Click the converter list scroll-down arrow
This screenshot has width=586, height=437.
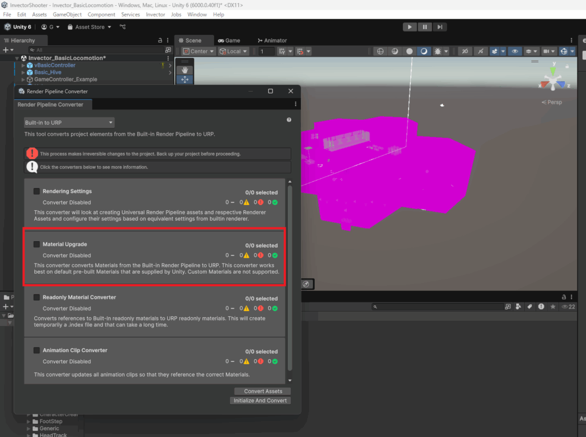click(290, 380)
